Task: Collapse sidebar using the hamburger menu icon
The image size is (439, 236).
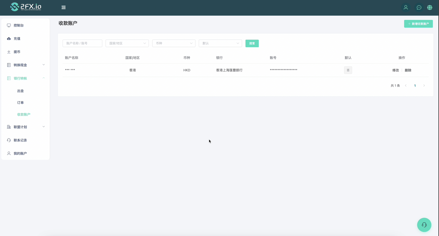Action: click(x=64, y=8)
